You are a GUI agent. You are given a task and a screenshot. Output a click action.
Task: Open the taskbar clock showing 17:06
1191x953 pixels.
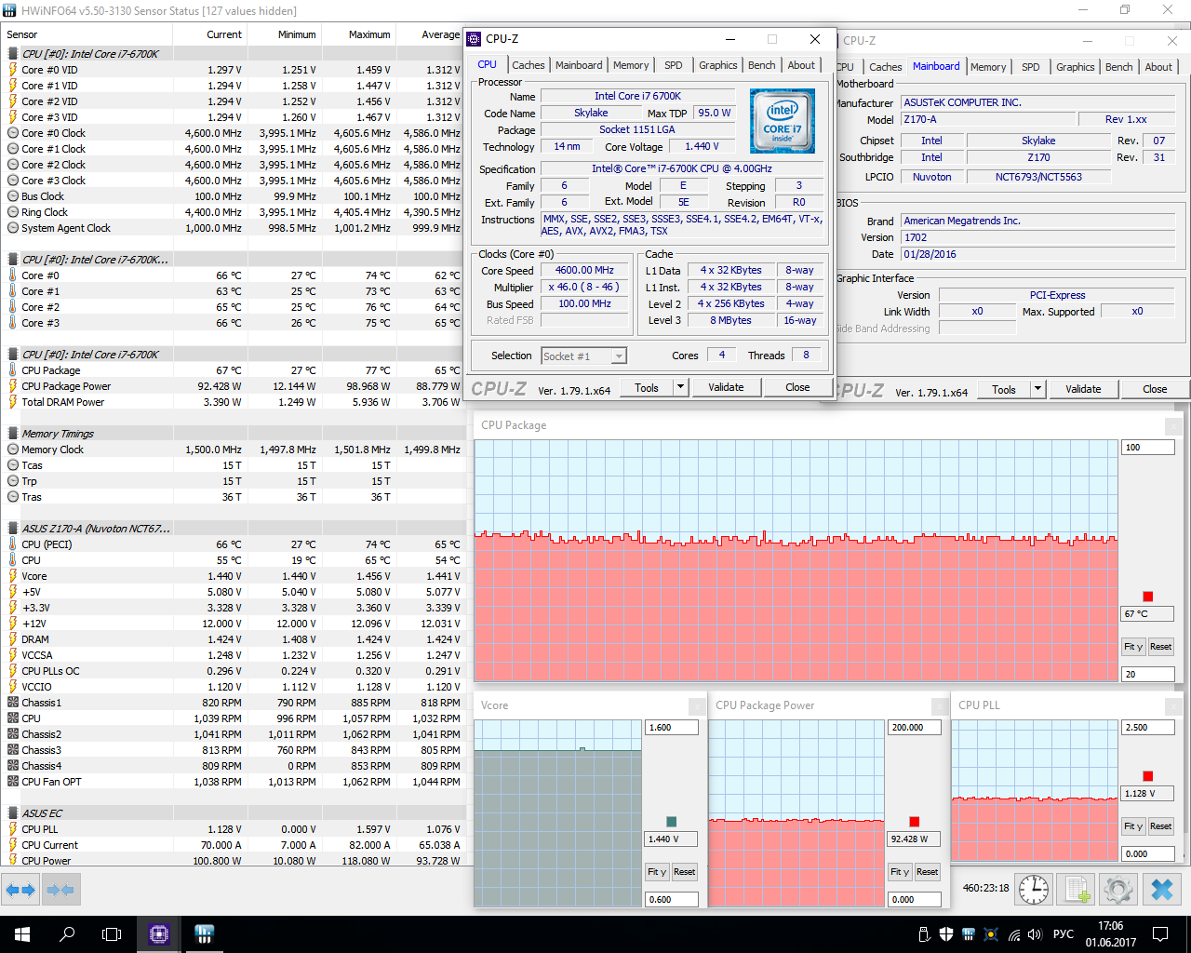pyautogui.click(x=1110, y=933)
